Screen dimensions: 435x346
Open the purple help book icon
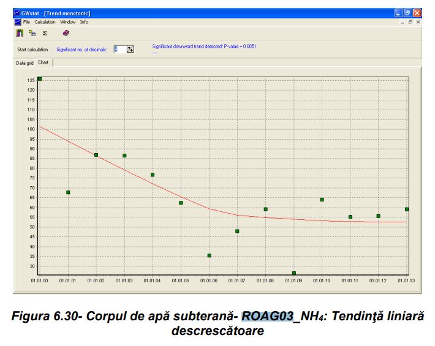tap(66, 33)
